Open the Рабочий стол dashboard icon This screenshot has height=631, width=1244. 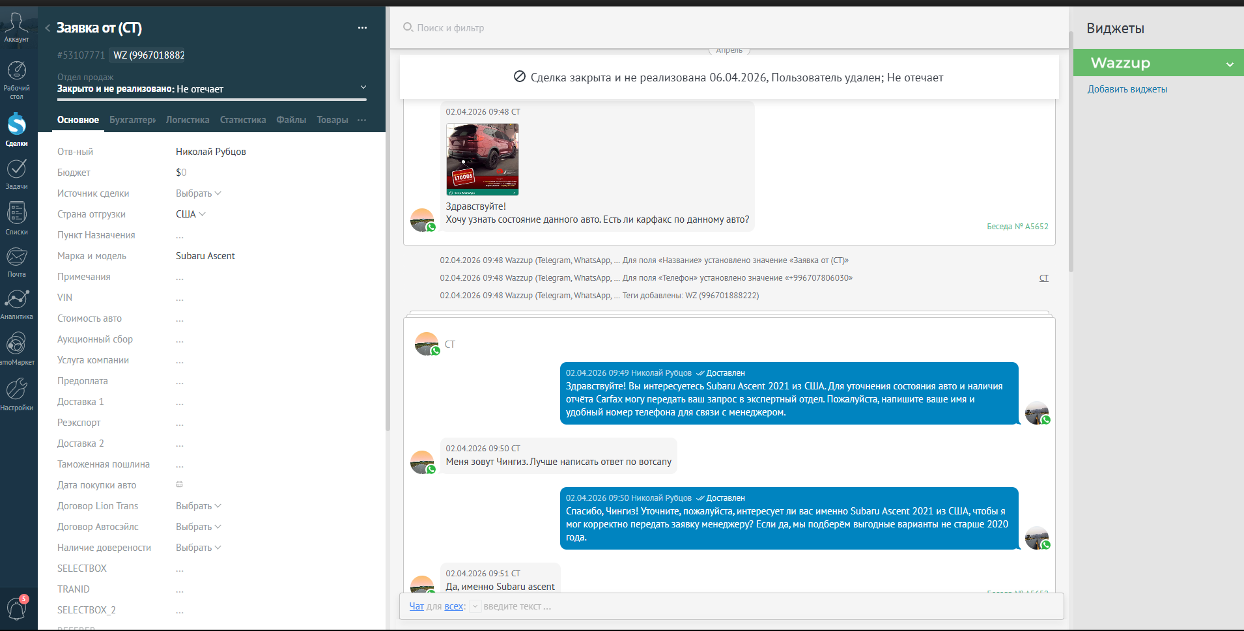[x=16, y=79]
